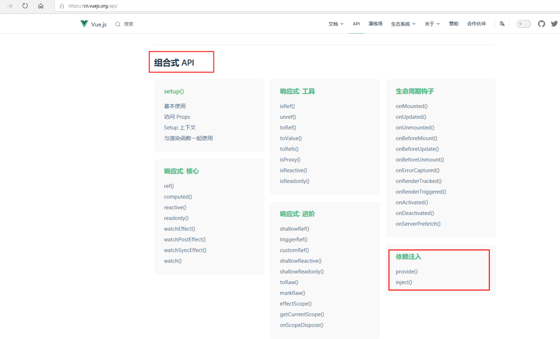Open the watchPostEffect() link
The height and width of the screenshot is (339, 560).
click(185, 239)
